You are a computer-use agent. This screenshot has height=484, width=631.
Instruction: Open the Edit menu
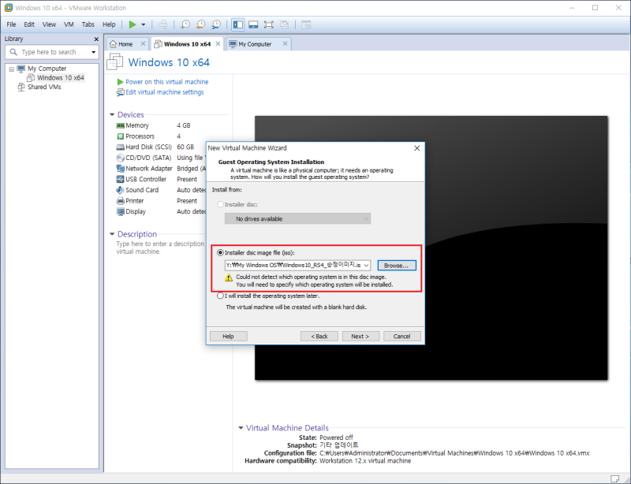click(29, 24)
